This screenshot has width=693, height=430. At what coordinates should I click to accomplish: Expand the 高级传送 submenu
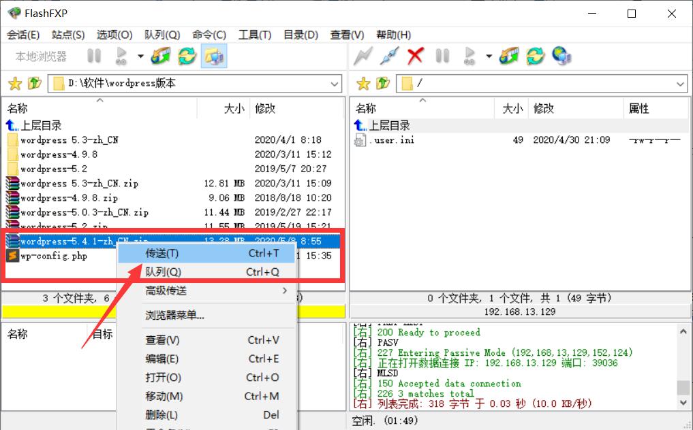[206, 291]
